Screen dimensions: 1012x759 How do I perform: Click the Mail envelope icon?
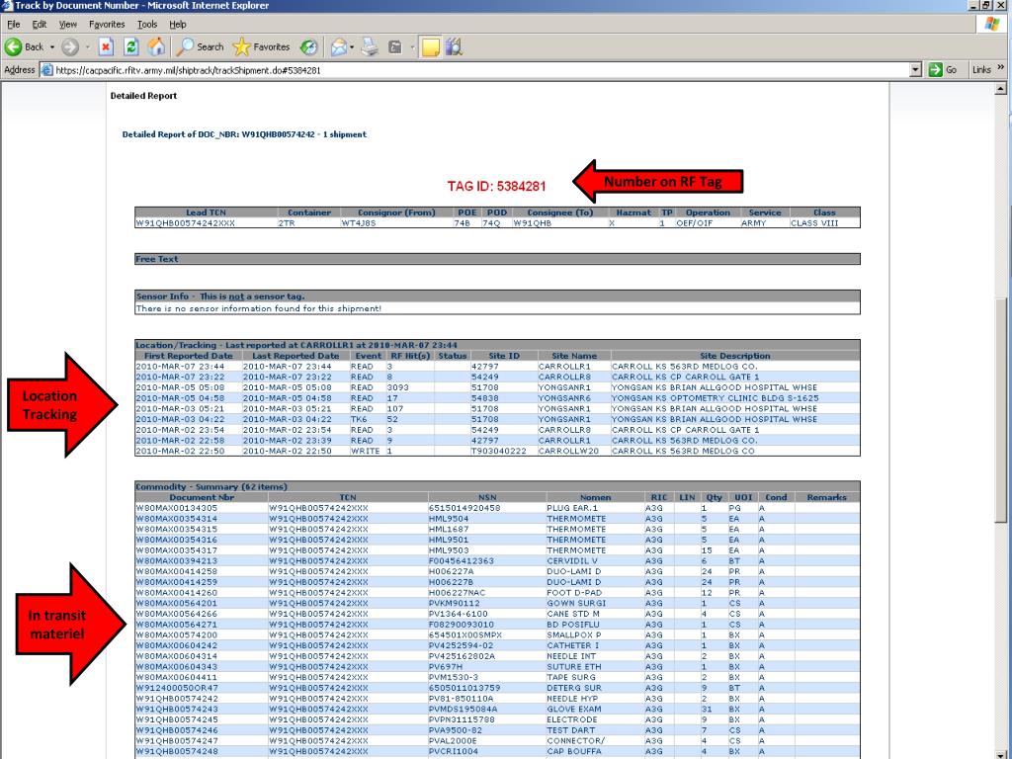[x=338, y=47]
